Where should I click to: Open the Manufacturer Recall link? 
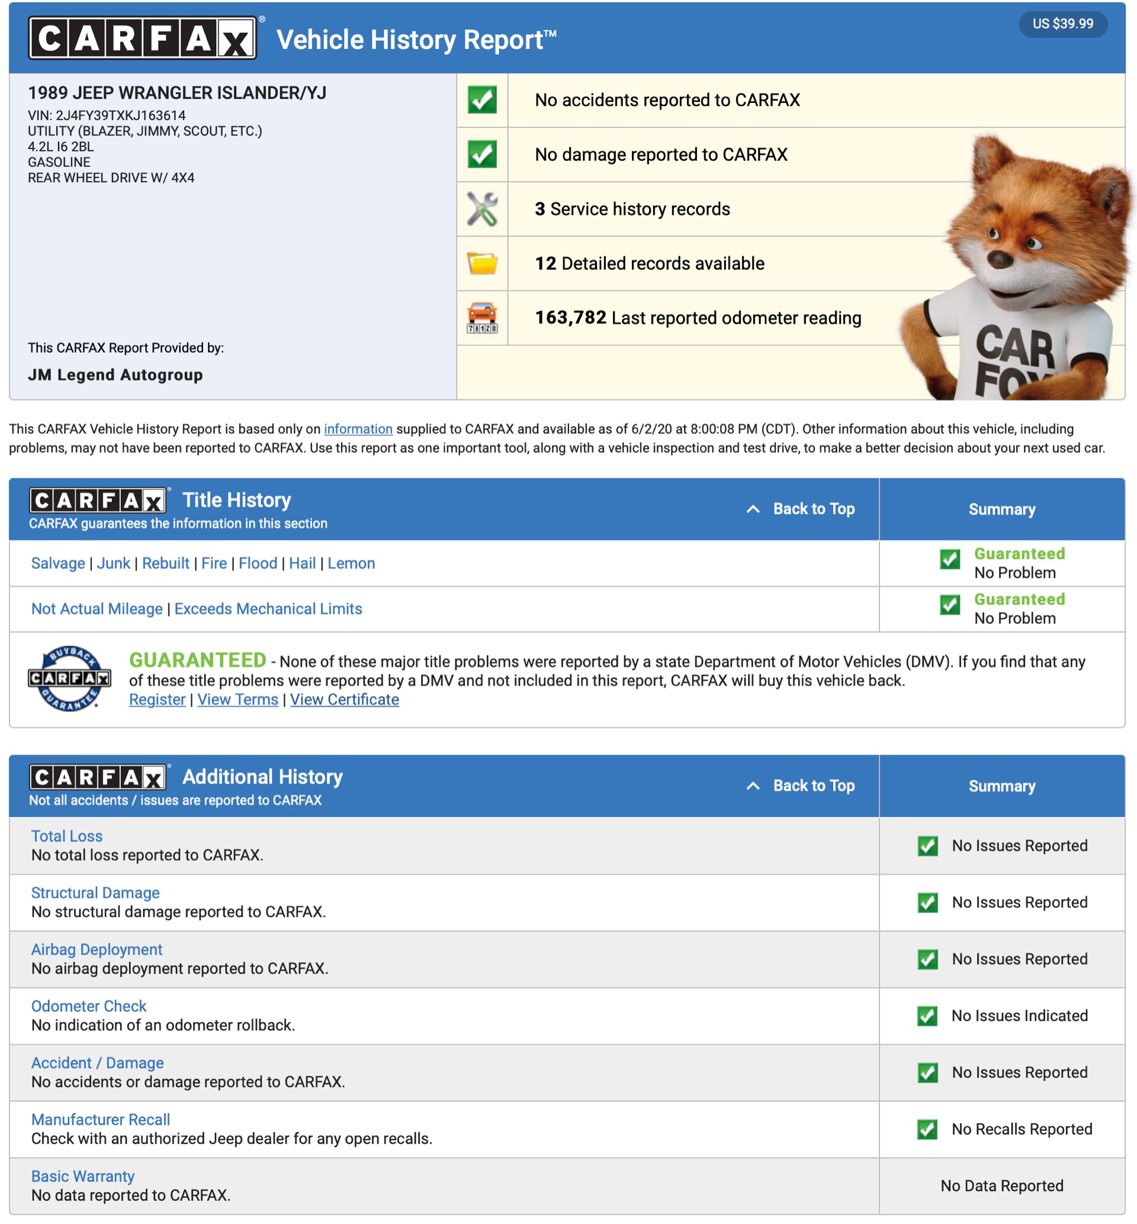click(x=100, y=1119)
